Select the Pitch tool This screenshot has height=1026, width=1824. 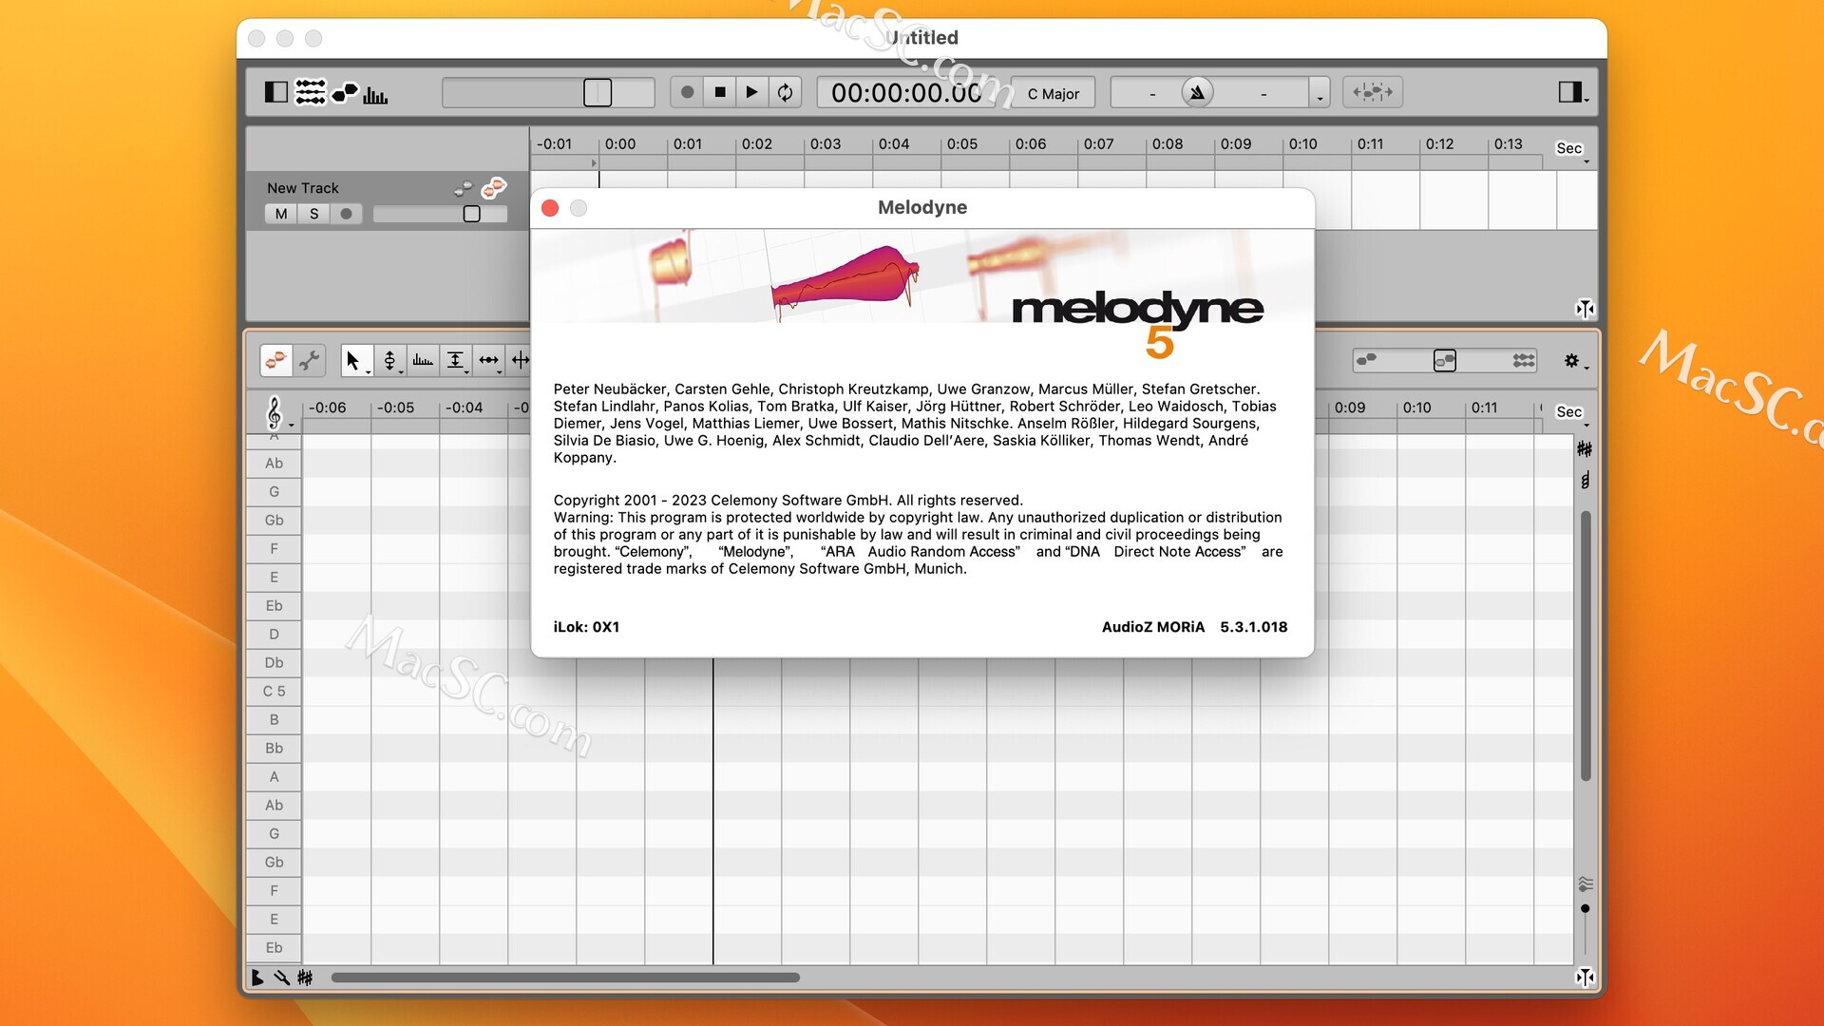tap(389, 360)
